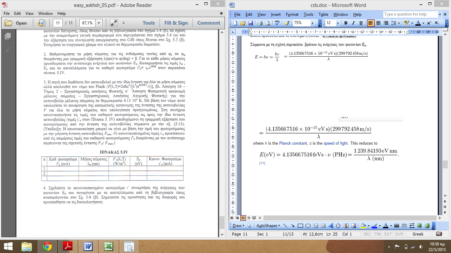
Task: Toggle Bold formatting in Word
Action: pos(346,23)
